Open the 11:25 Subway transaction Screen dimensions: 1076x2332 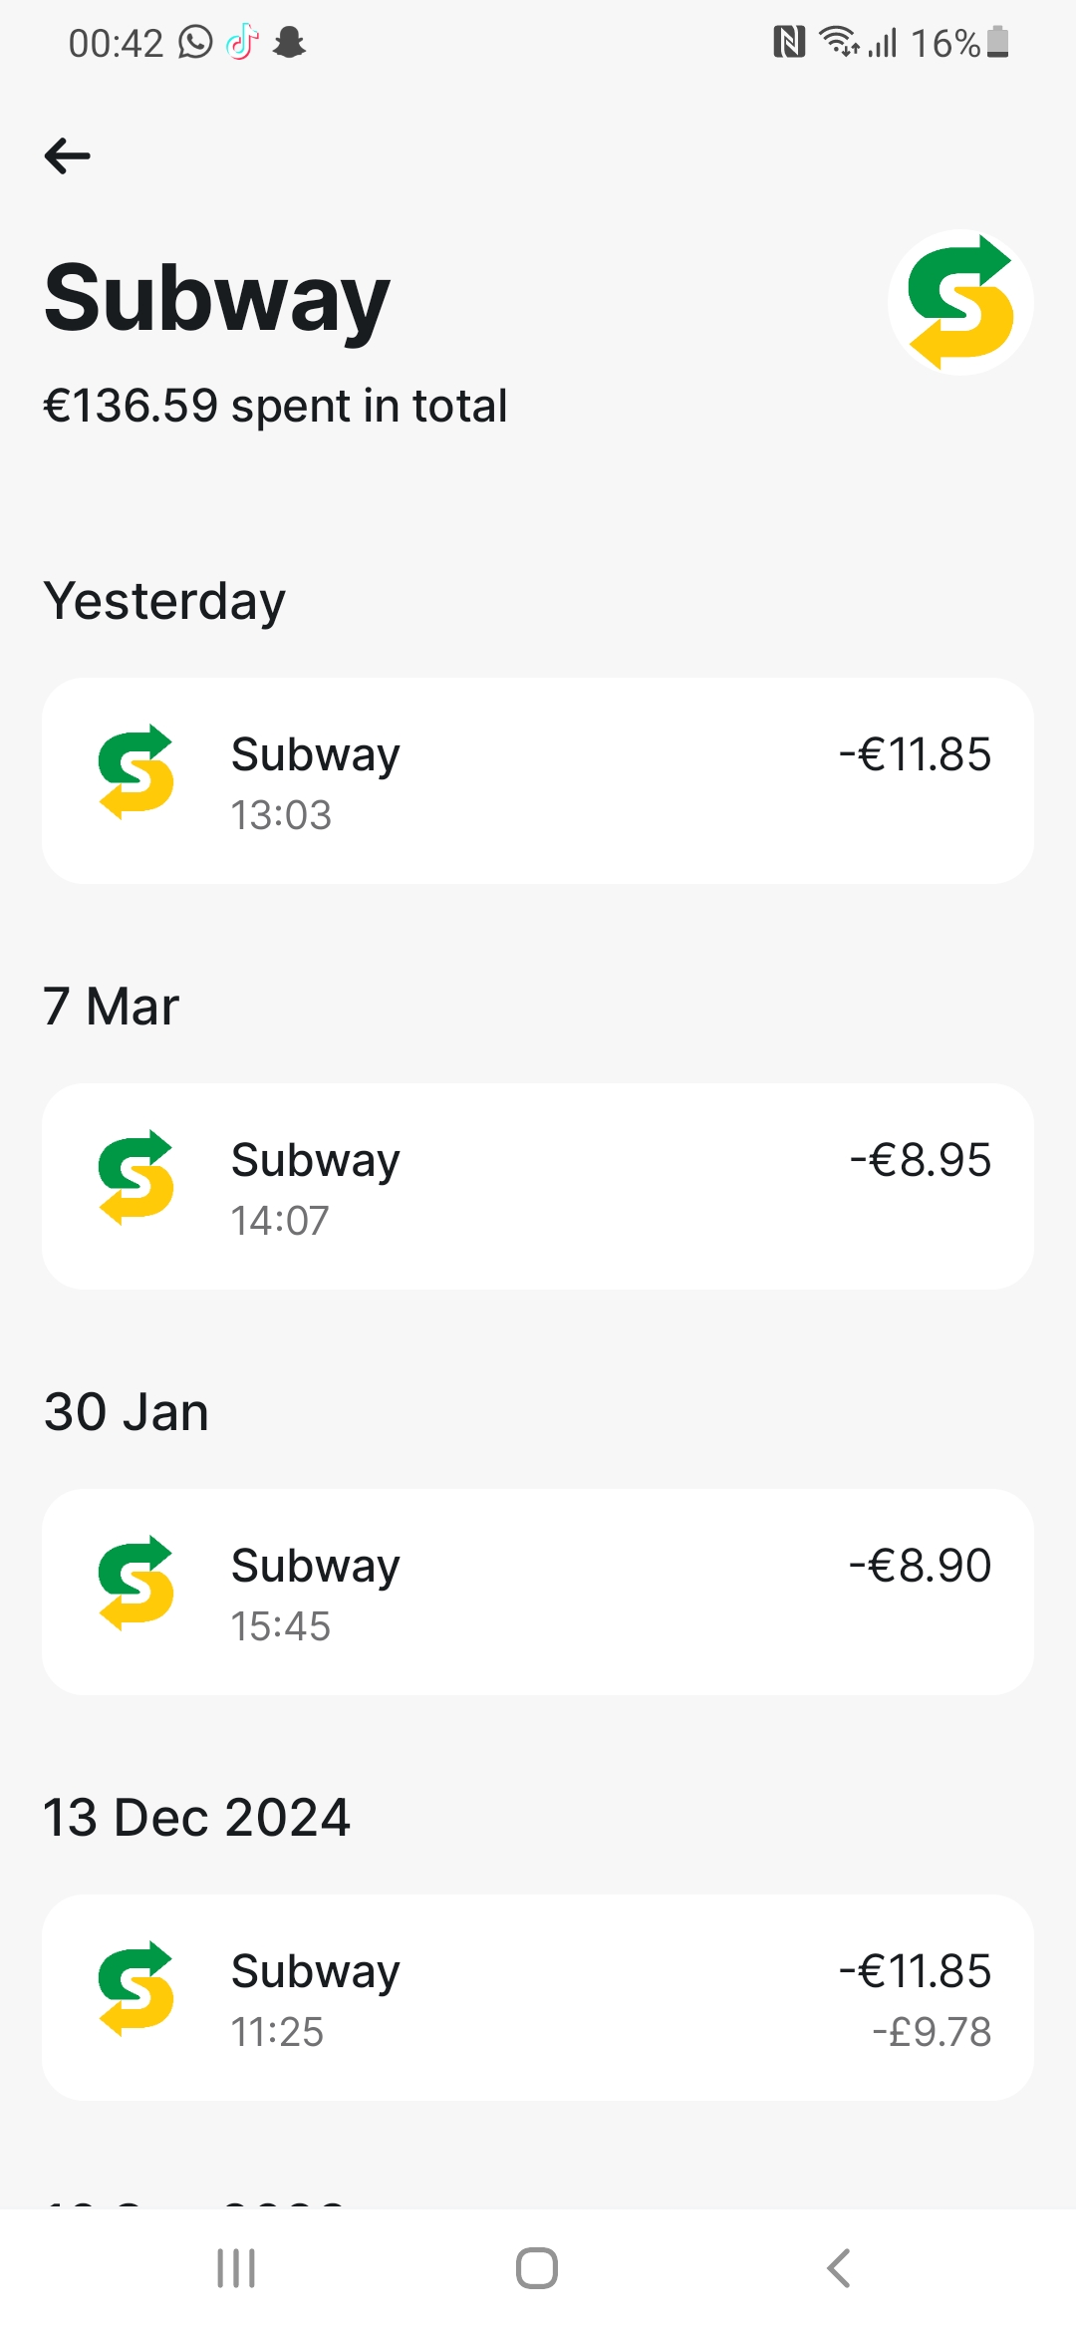(538, 1997)
